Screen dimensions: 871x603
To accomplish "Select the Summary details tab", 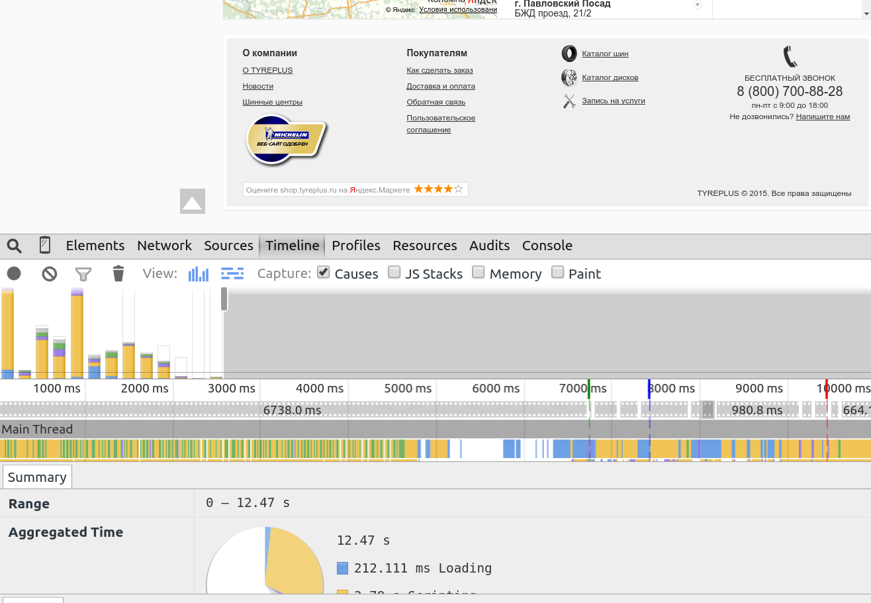I will coord(37,477).
